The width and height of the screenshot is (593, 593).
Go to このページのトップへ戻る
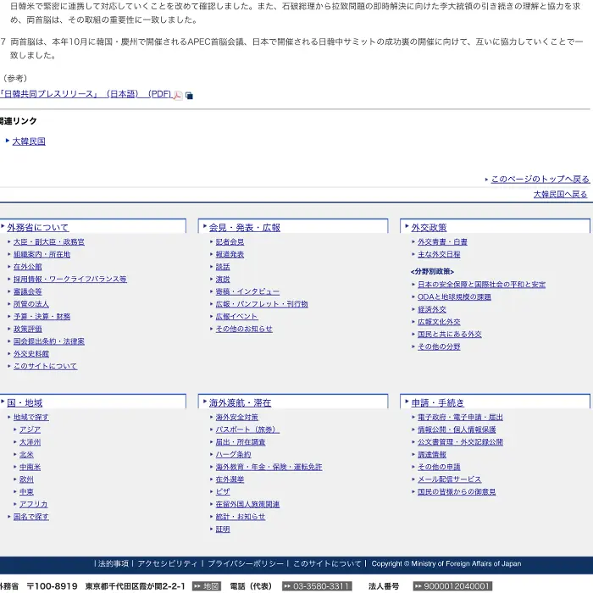(540, 180)
